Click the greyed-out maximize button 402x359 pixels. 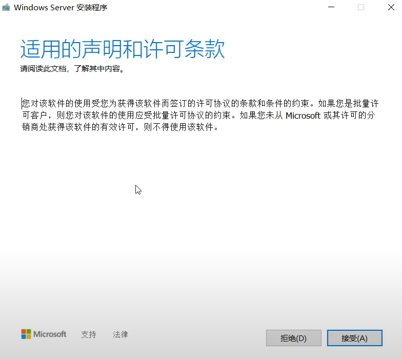click(361, 8)
